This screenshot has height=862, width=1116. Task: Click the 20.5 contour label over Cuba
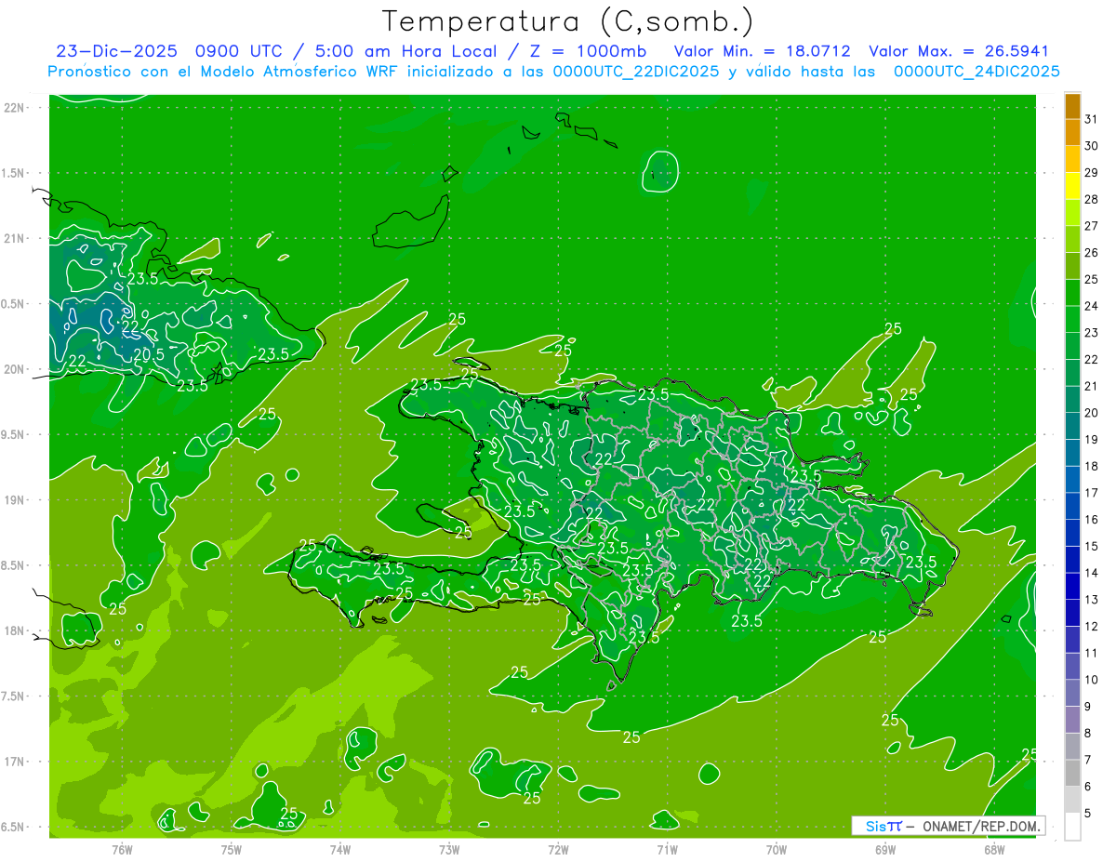tap(149, 354)
